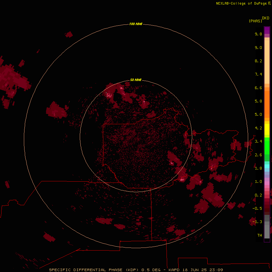
Task: Click the gray bottom segment of the color bar
Action: (x=267, y=230)
